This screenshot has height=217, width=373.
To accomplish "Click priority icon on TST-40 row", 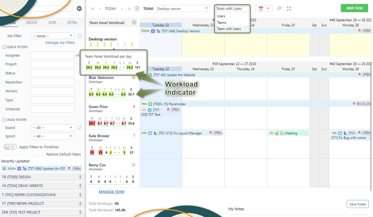I will [x=359, y=74].
